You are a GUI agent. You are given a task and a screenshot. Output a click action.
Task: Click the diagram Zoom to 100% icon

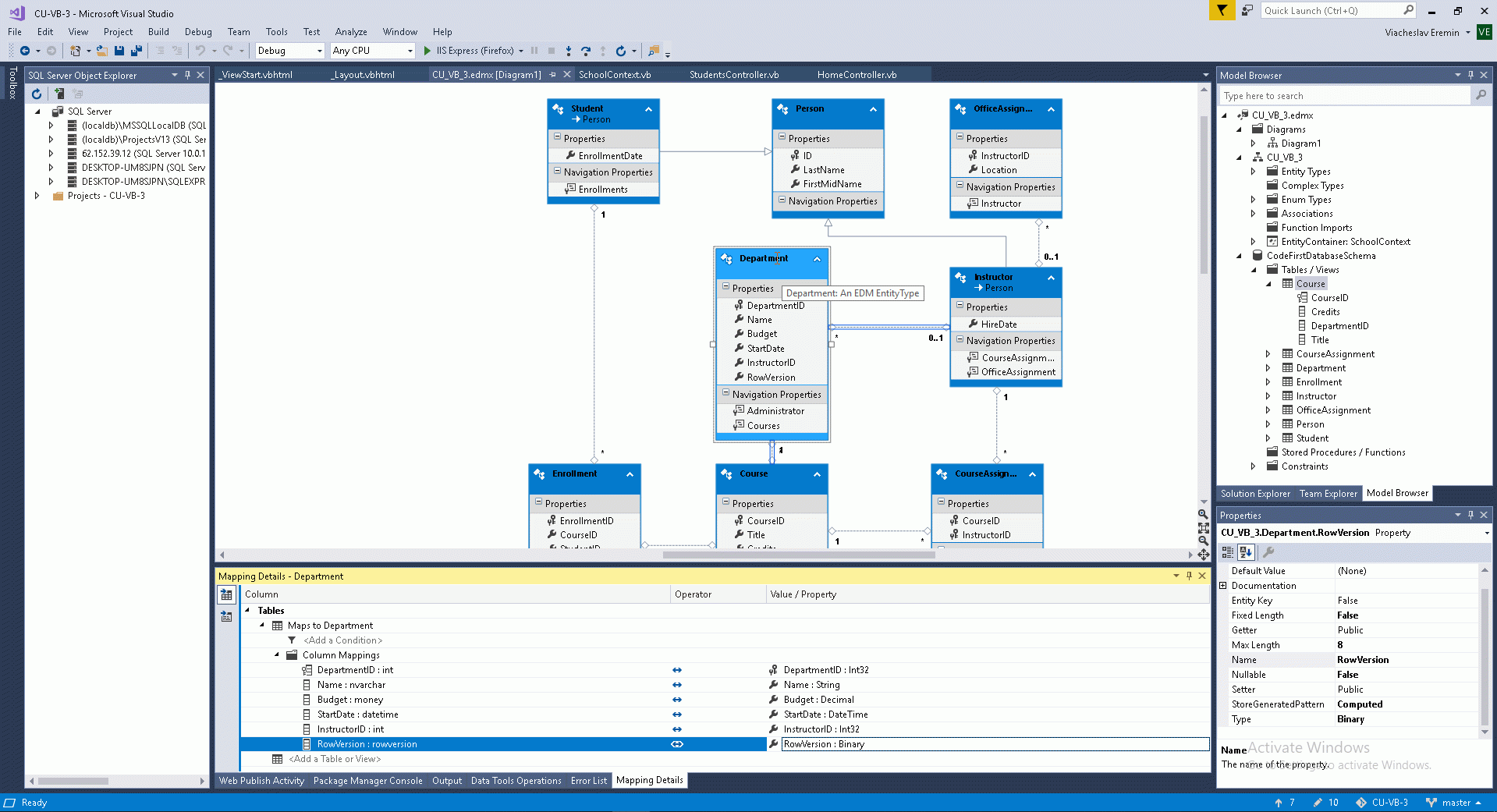click(x=1203, y=528)
